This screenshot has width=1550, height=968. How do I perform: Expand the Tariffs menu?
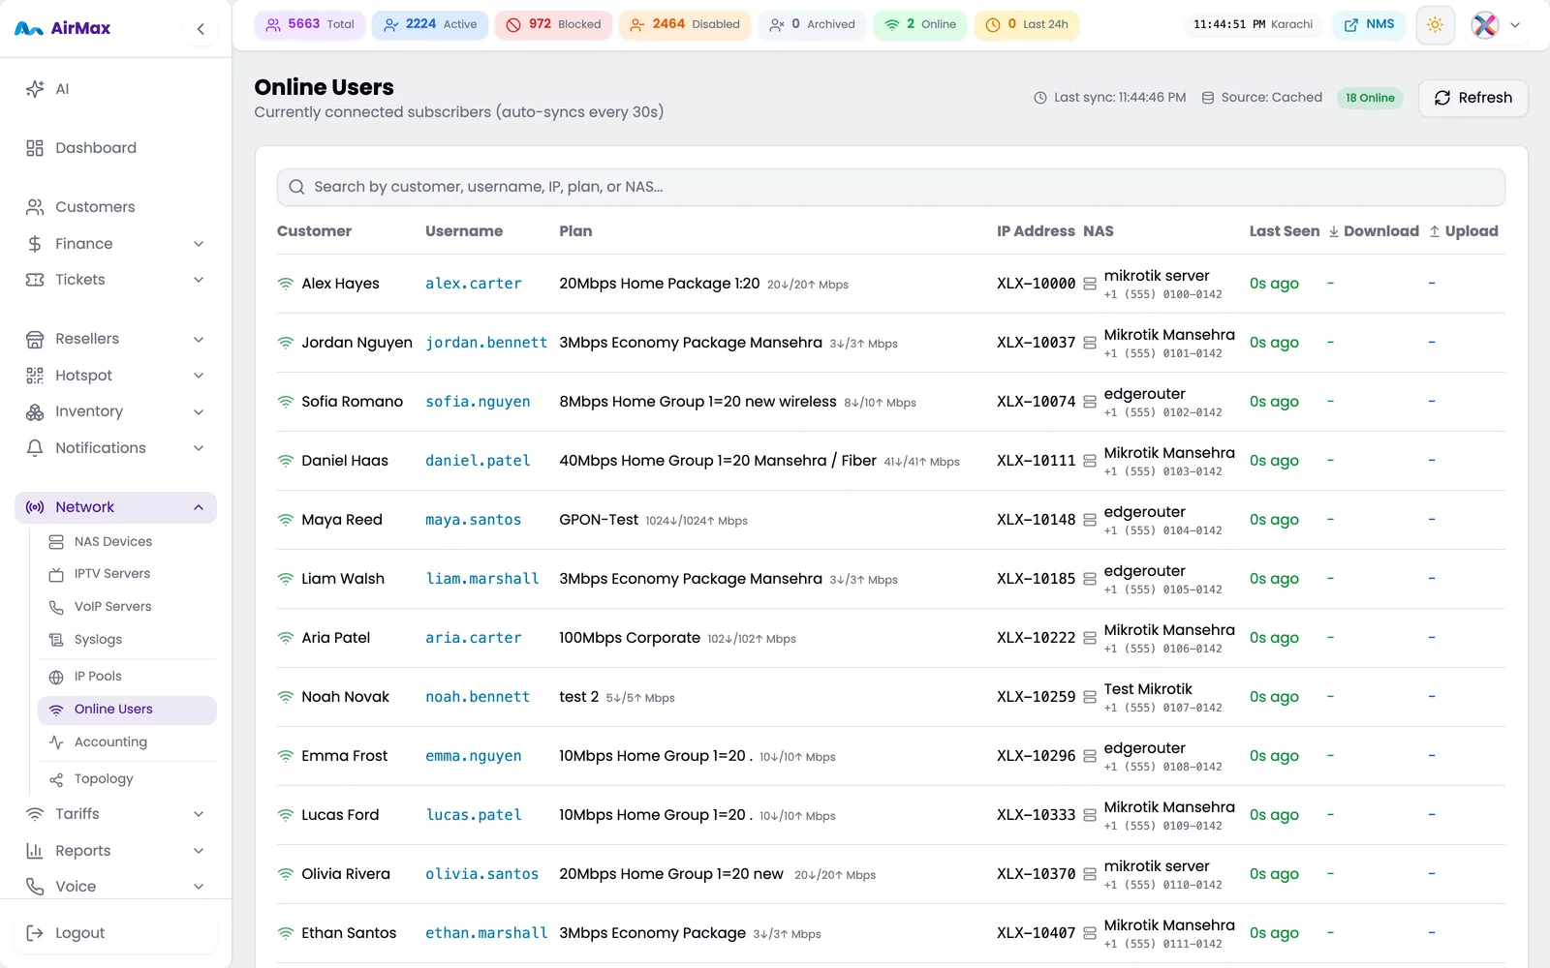(x=115, y=814)
